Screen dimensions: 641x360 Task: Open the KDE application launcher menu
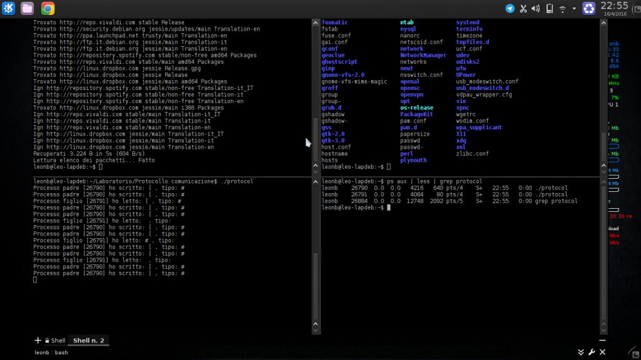tap(8, 8)
